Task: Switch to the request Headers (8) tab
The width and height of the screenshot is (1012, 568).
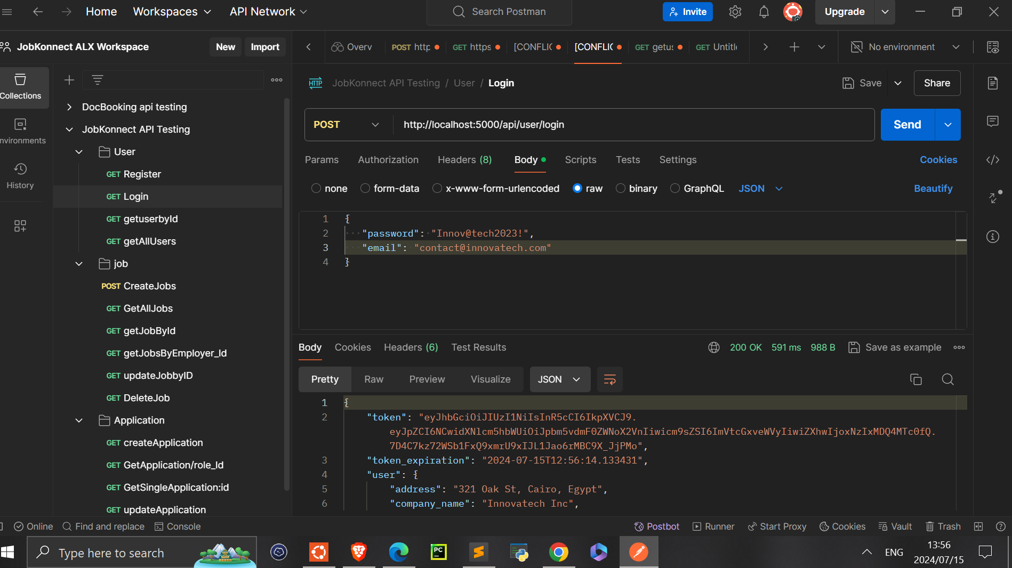Action: (x=465, y=160)
